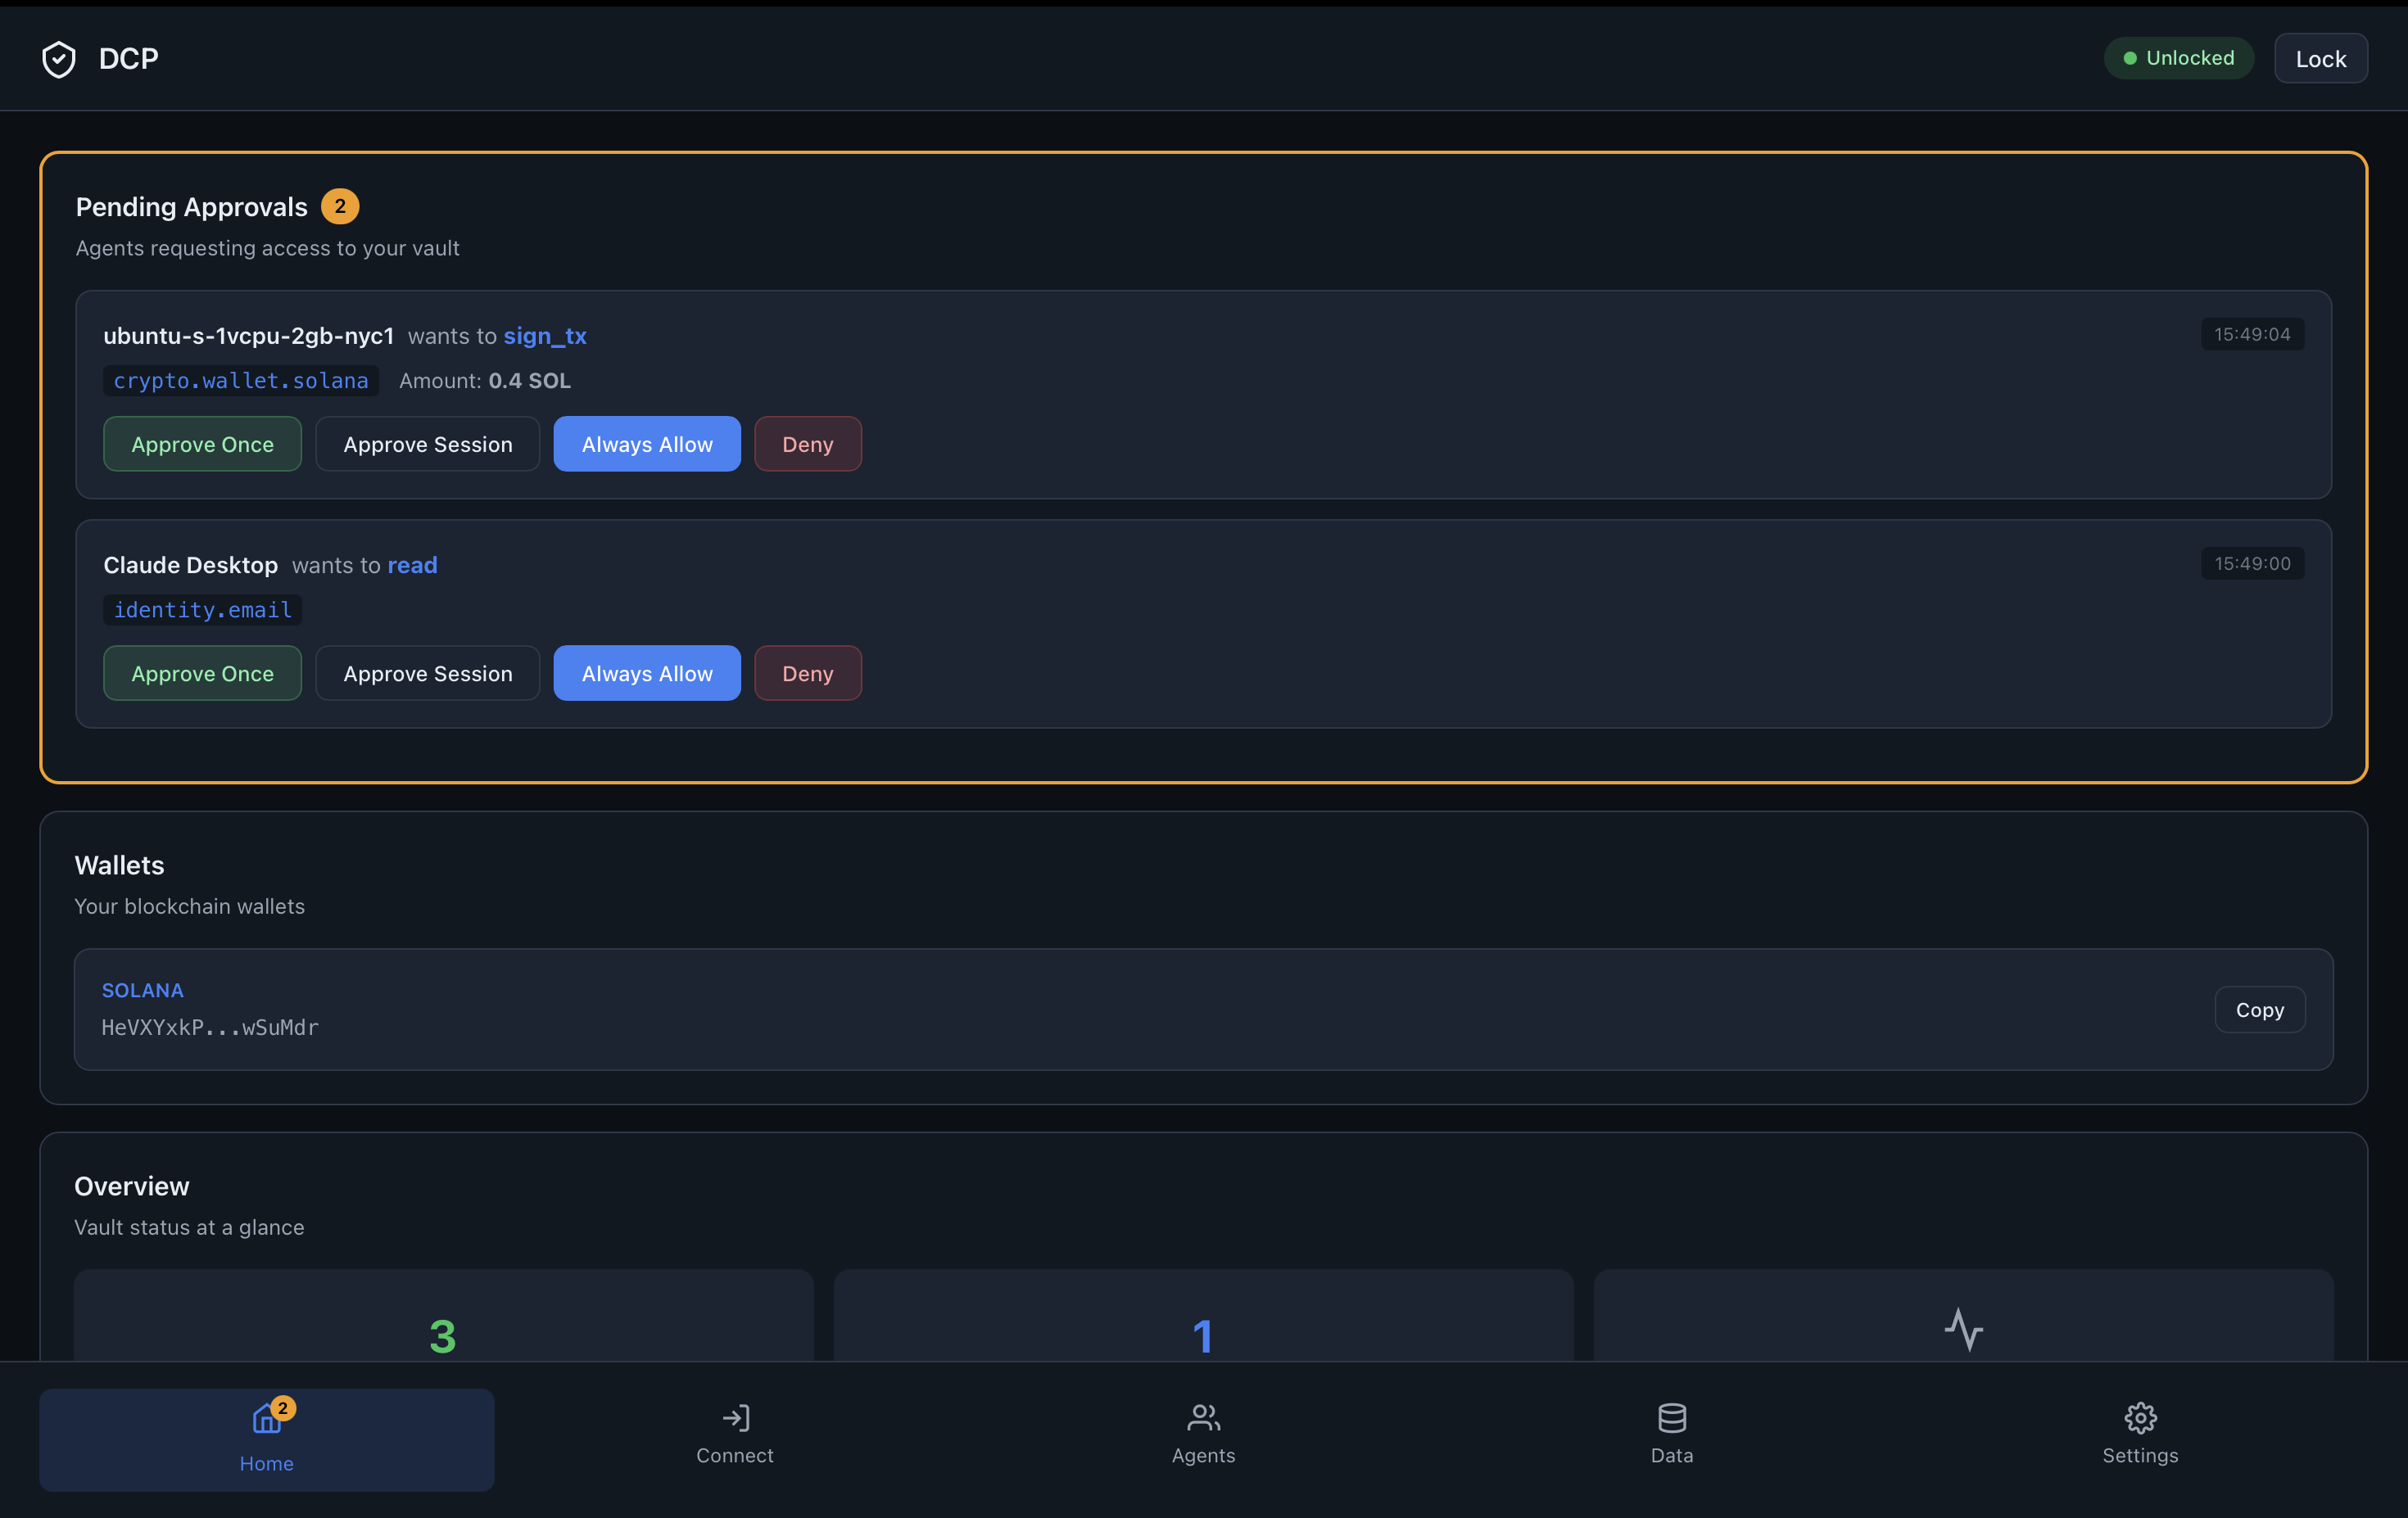Click the 15:49:04 timestamp

2252,334
